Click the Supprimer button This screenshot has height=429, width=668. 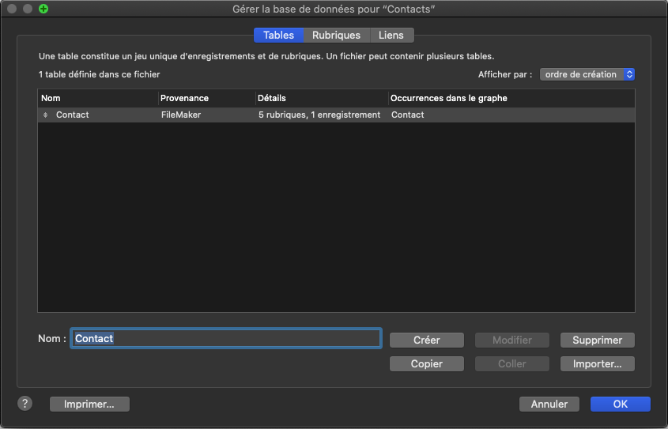tap(597, 340)
